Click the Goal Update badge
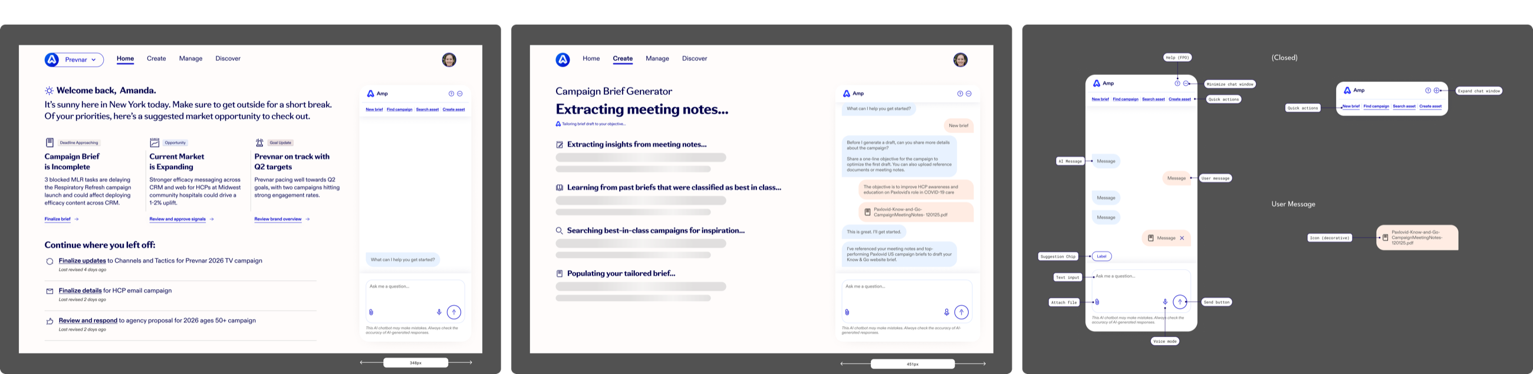 [280, 143]
